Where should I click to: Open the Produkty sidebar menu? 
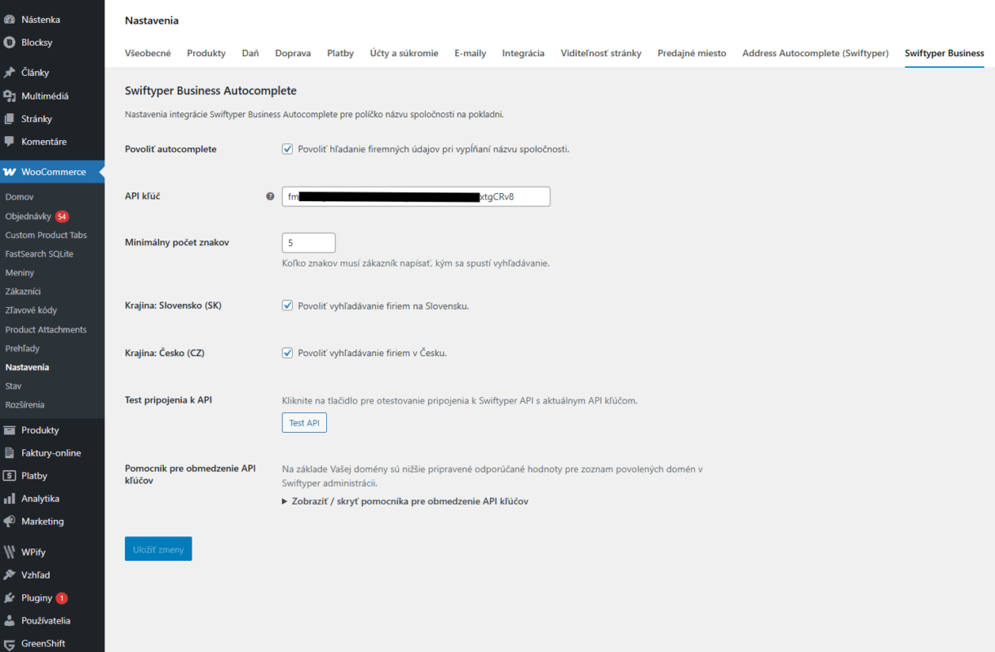(x=40, y=430)
